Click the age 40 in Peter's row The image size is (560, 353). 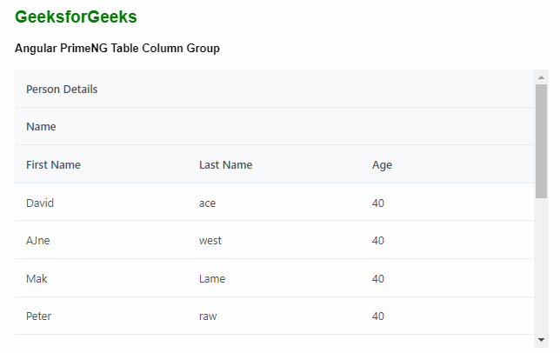[378, 316]
